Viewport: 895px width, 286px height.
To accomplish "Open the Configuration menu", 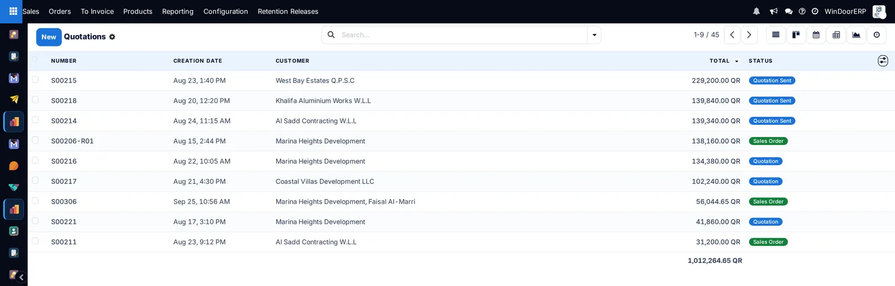I will (225, 11).
